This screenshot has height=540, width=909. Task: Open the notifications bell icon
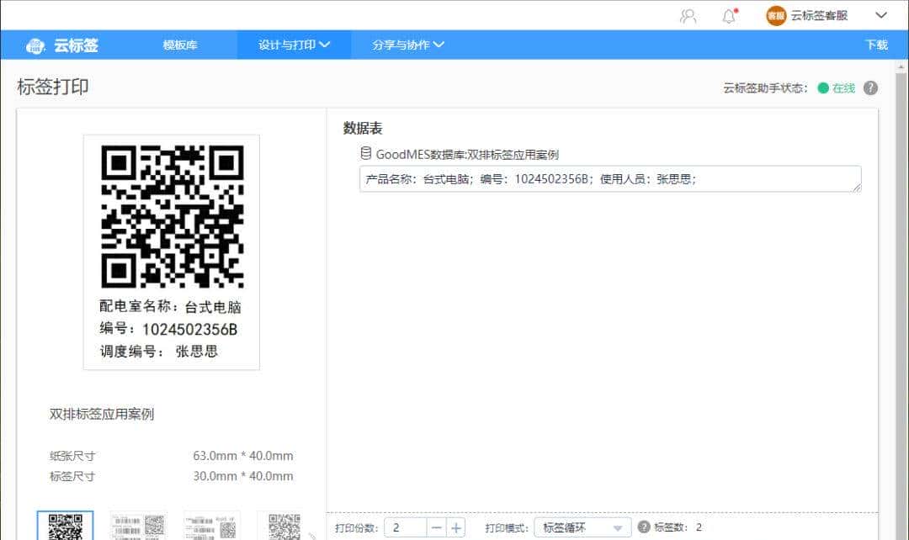(729, 15)
